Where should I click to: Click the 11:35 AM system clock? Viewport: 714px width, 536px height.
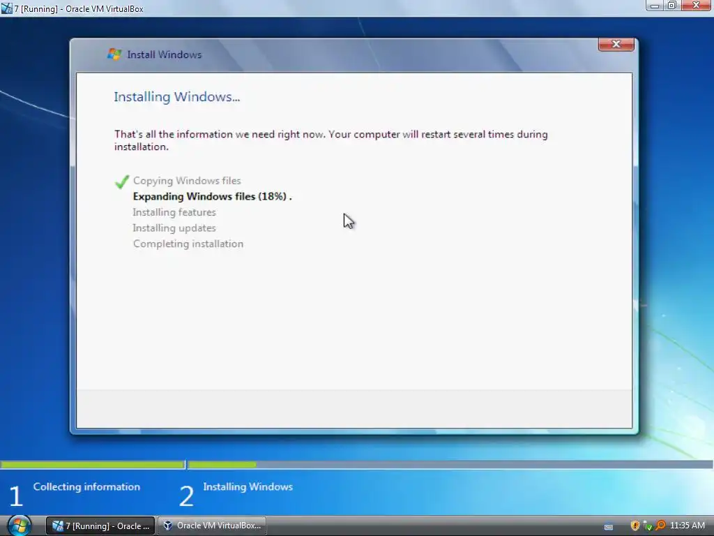point(688,526)
